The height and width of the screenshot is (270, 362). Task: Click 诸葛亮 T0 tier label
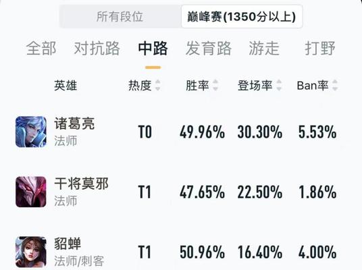coord(145,132)
